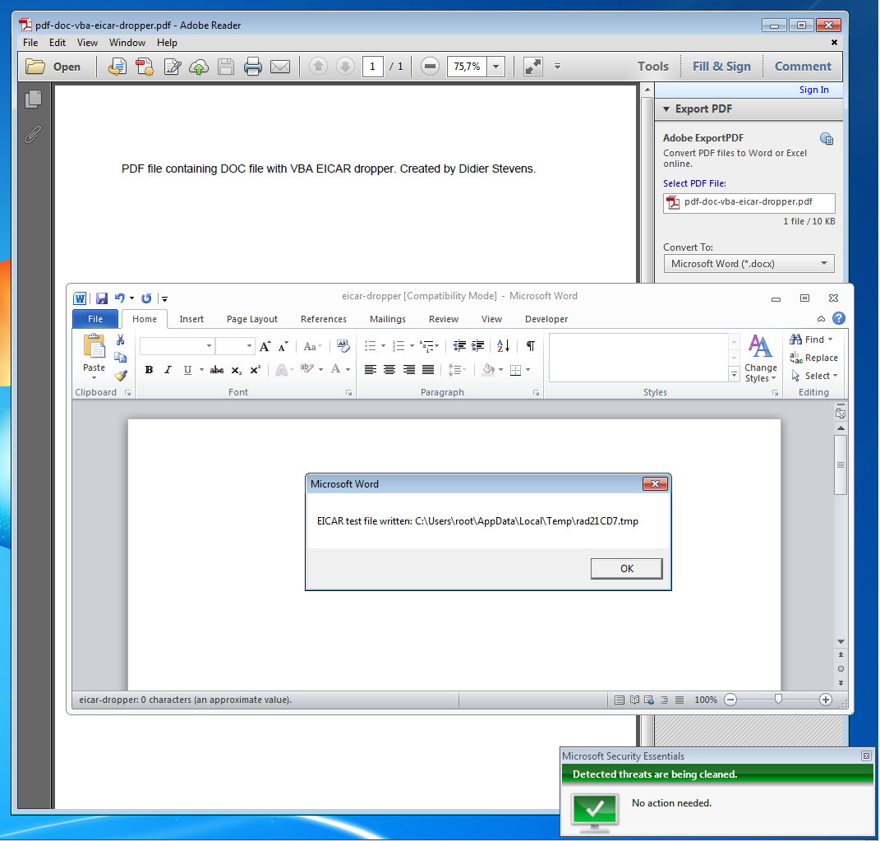Open the zoom level dropdown in Adobe Reader

(x=495, y=67)
